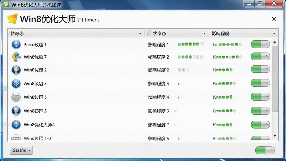Click 影响程度 7 text
The image size is (286, 161).
tap(158, 125)
